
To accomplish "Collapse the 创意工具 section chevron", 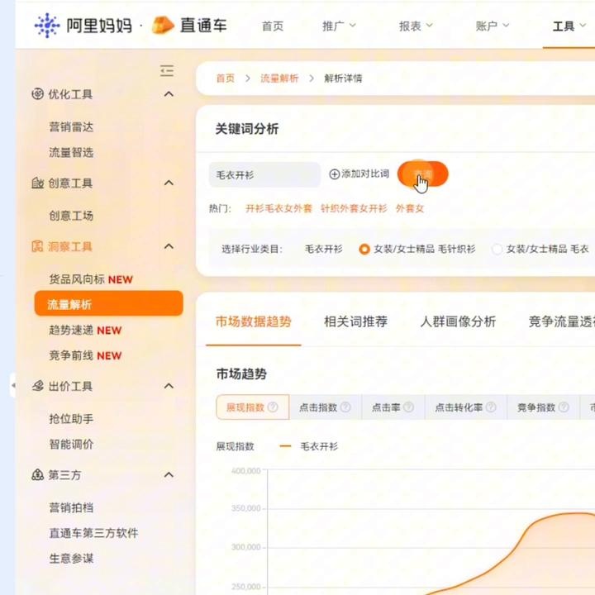I will point(169,183).
